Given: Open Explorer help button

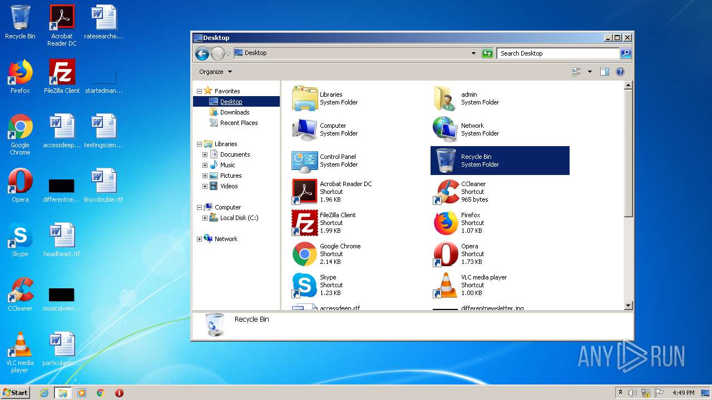Looking at the screenshot, I should [620, 72].
